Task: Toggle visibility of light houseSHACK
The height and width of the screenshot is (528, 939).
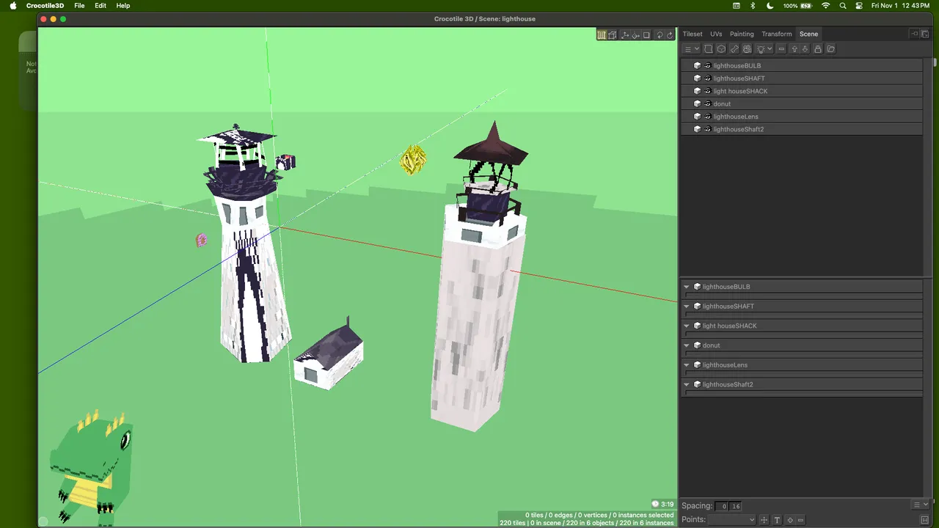Action: click(x=708, y=91)
